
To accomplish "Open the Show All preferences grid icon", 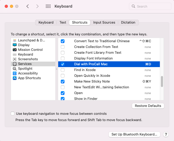I will tap(48, 6).
